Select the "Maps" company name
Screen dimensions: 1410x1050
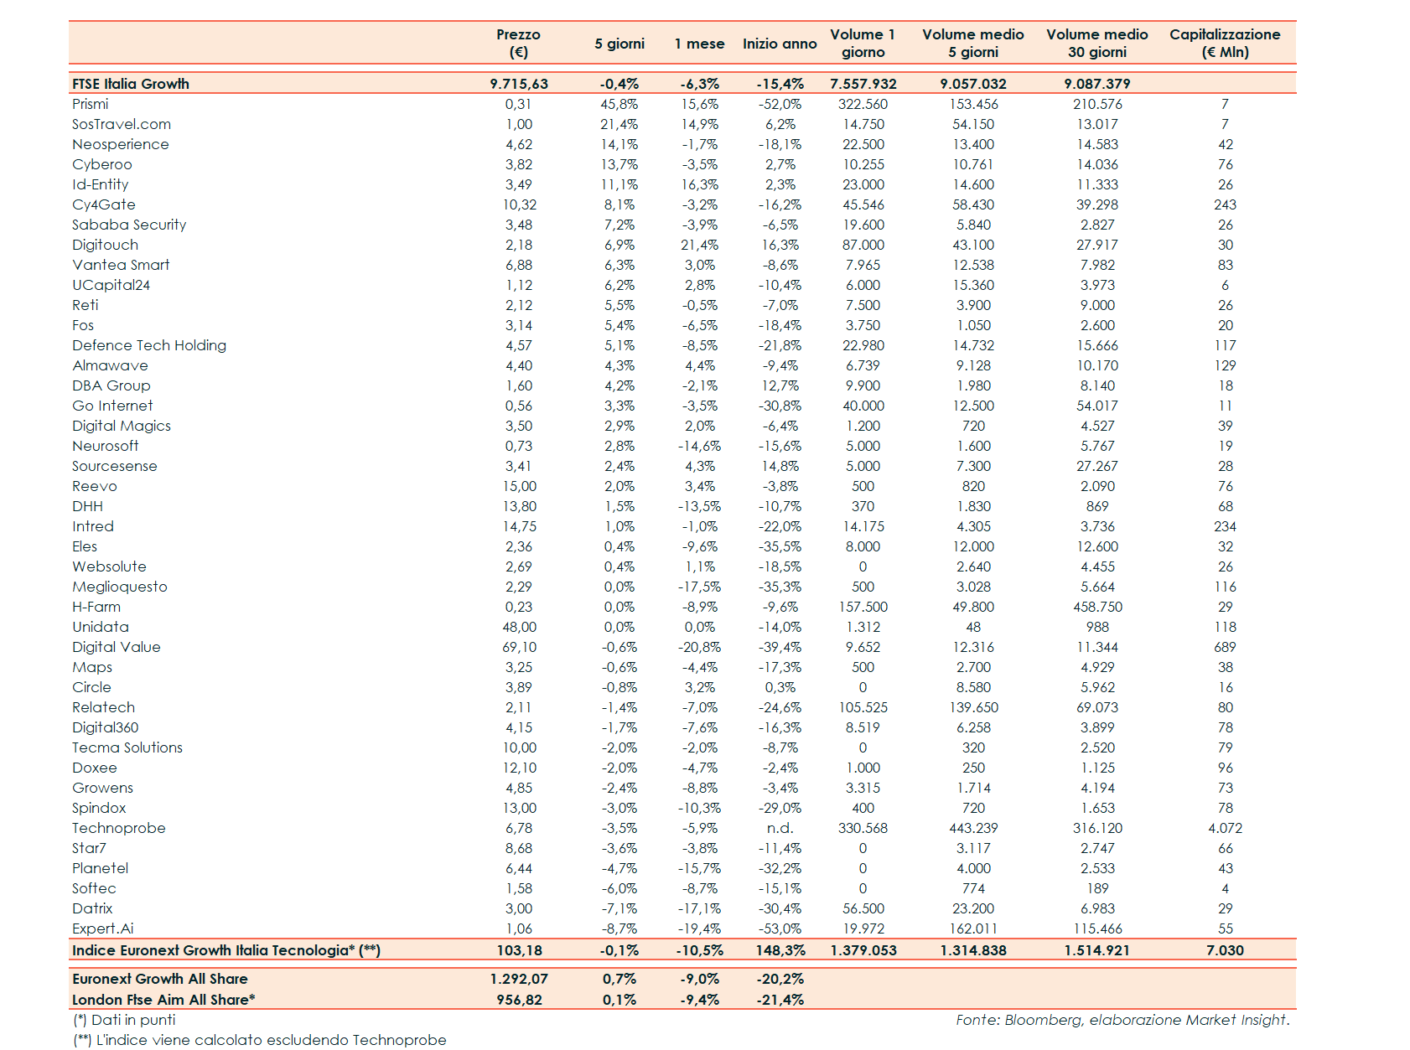tap(92, 667)
